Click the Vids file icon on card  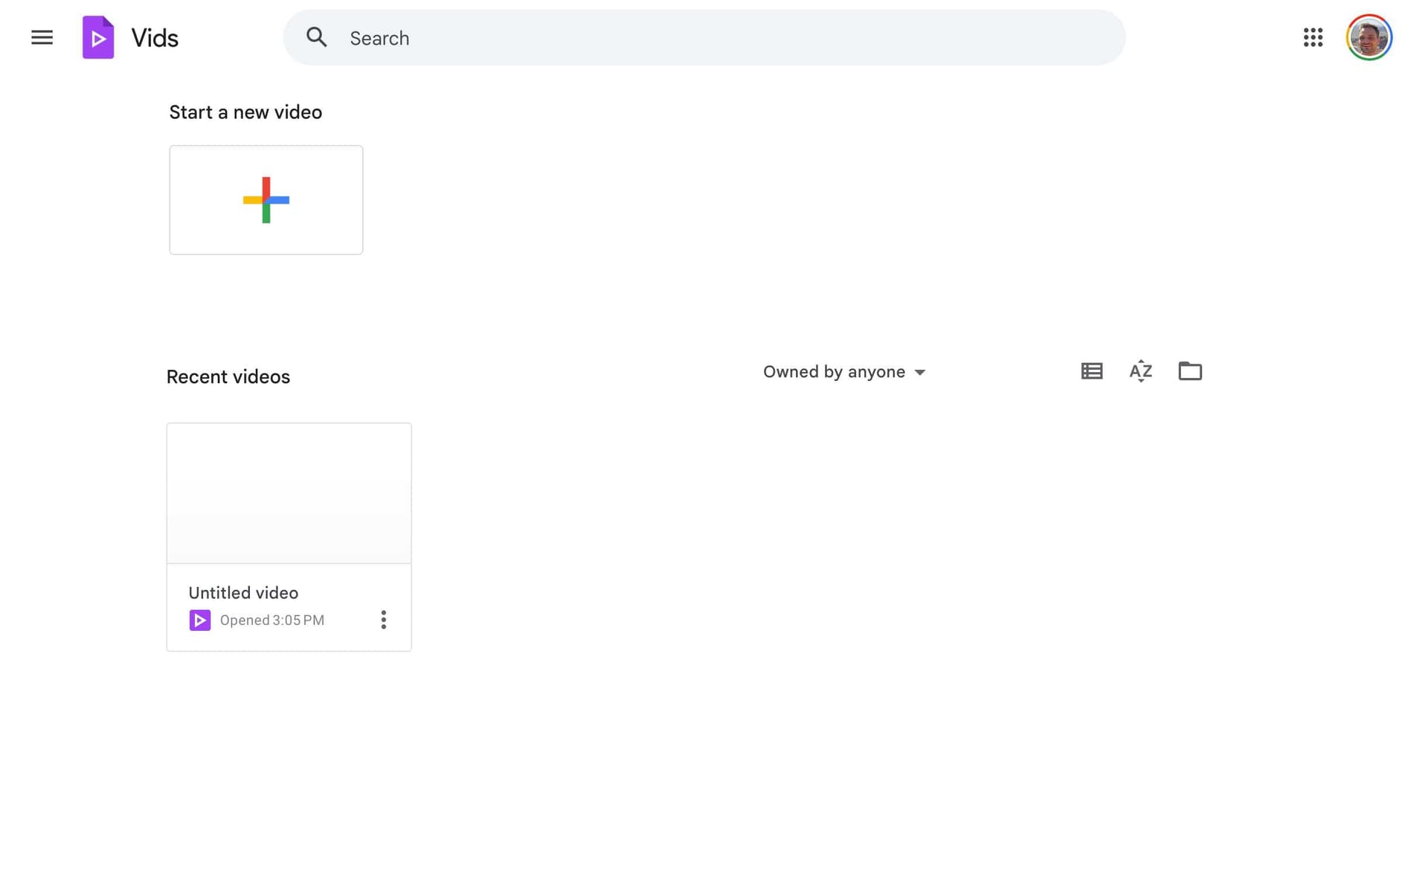(x=199, y=620)
